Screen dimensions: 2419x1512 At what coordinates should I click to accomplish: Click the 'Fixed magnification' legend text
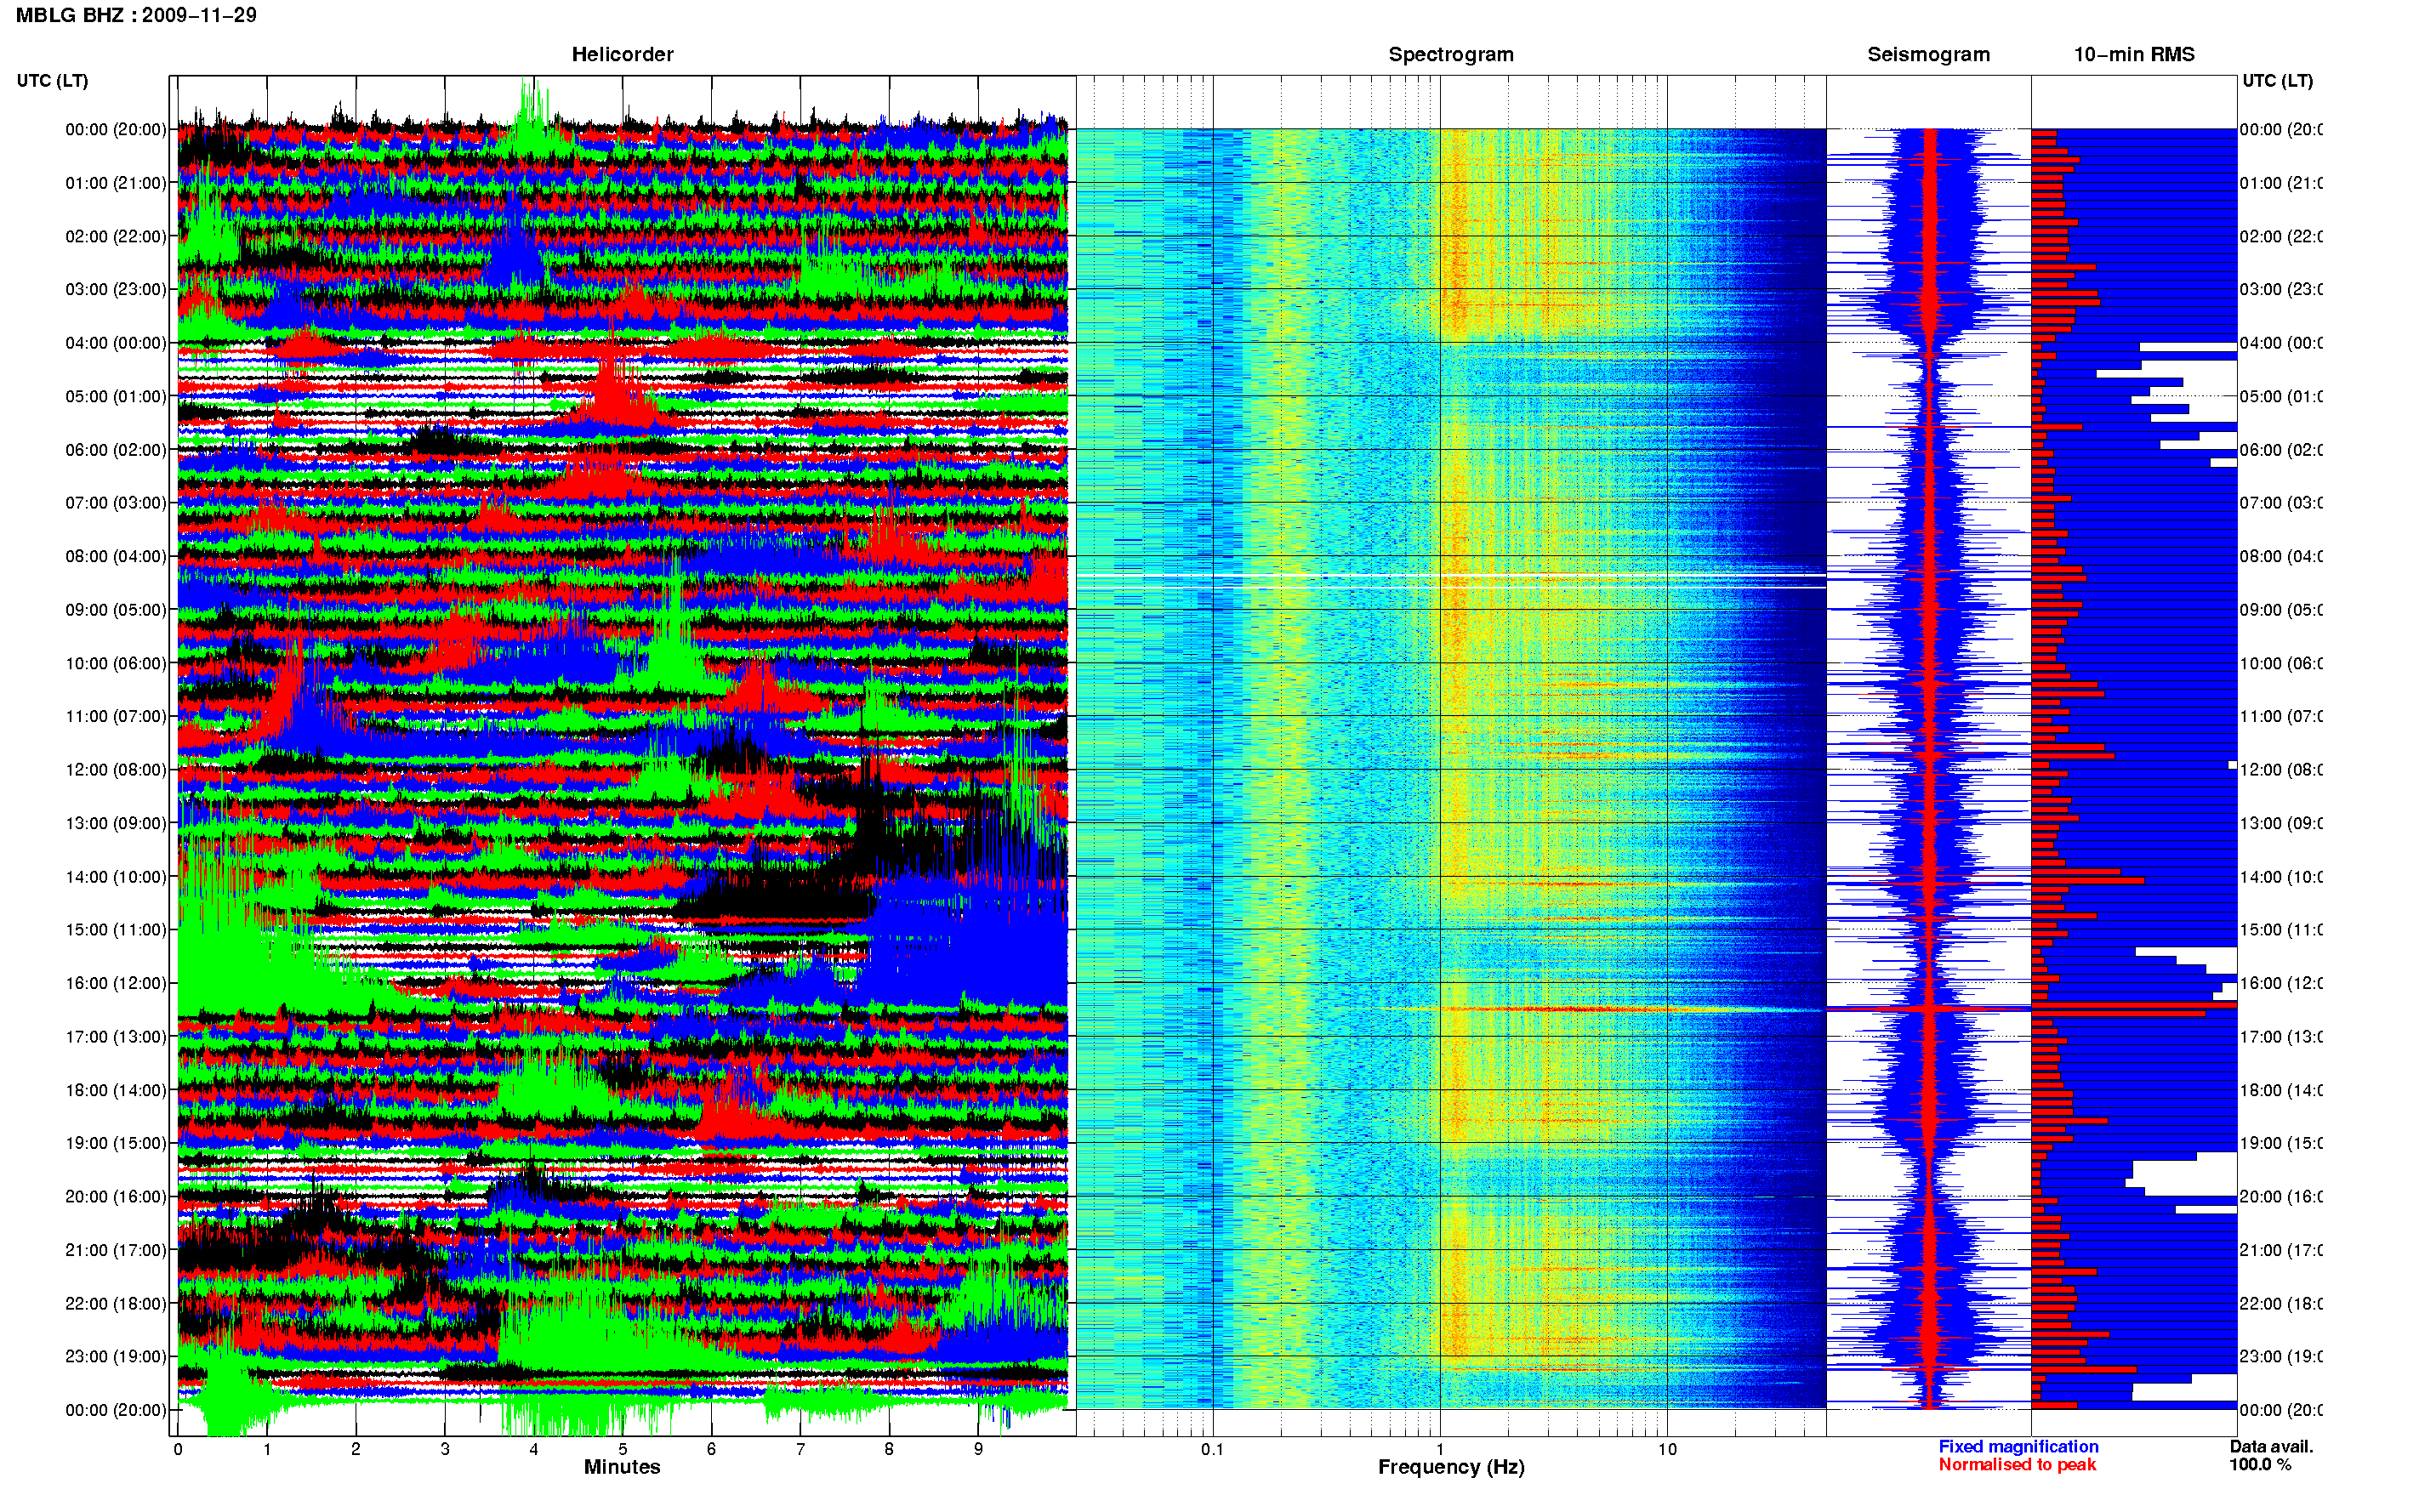pyautogui.click(x=2018, y=1446)
